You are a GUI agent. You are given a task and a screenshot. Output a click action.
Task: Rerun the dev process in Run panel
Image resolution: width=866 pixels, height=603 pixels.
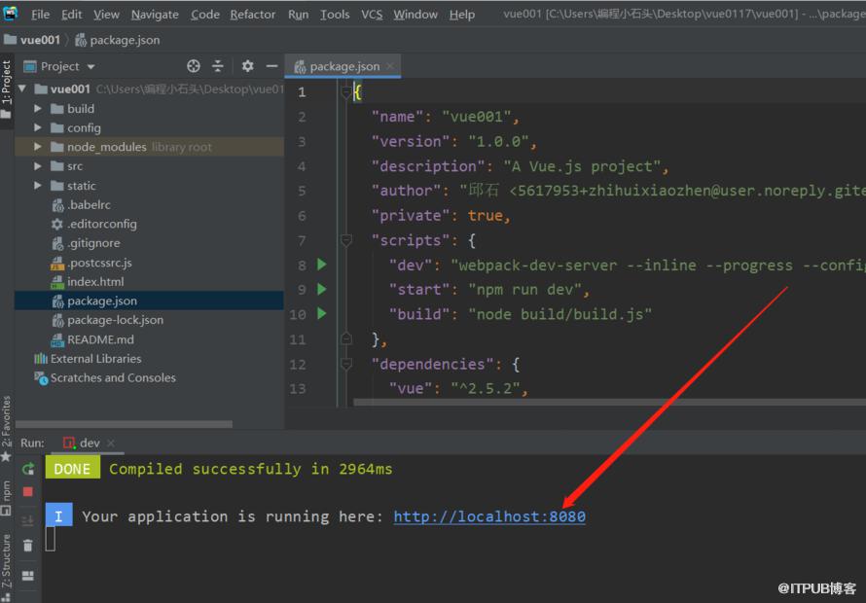click(28, 469)
